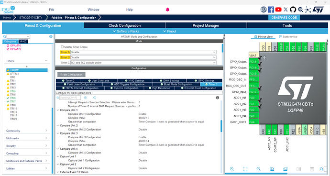Select LPTIM1 in the timers list
The height and width of the screenshot is (176, 330).
[x=14, y=74]
